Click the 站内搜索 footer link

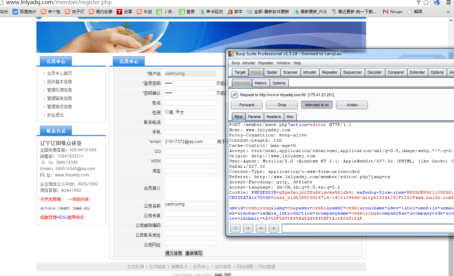(x=223, y=267)
